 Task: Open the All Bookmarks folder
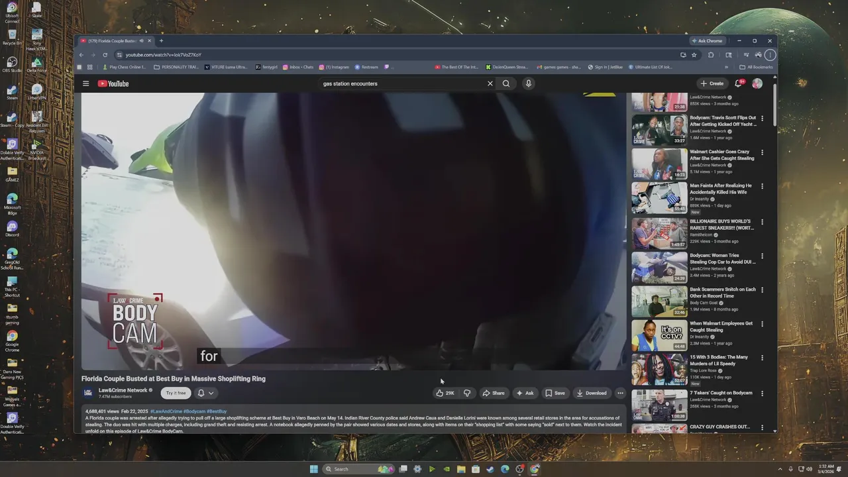click(x=757, y=67)
